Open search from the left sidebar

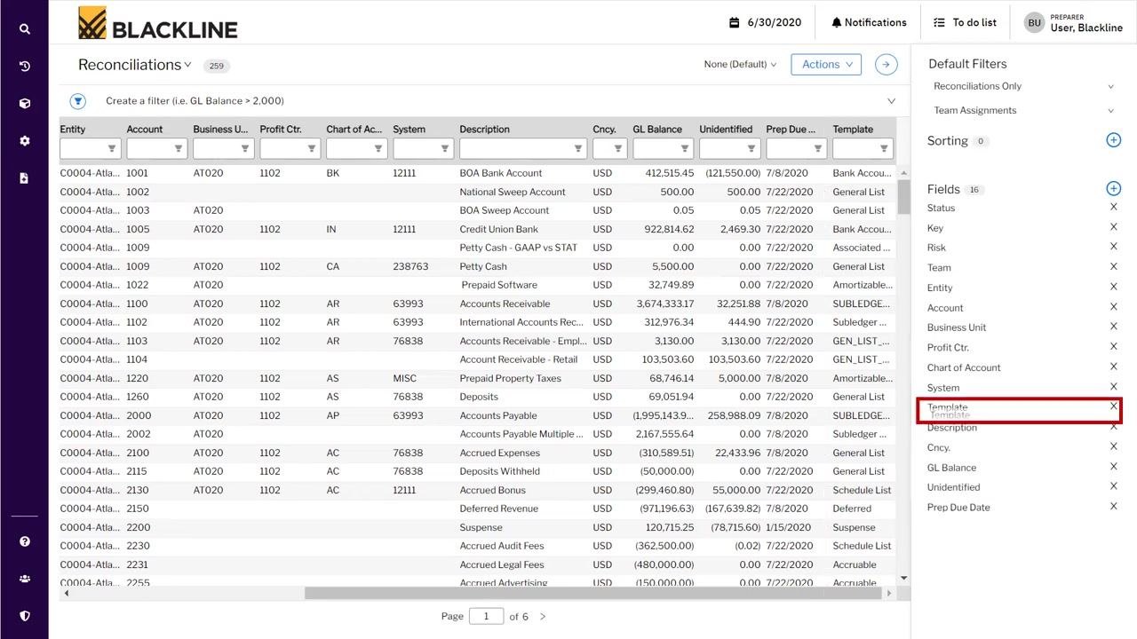(x=24, y=28)
